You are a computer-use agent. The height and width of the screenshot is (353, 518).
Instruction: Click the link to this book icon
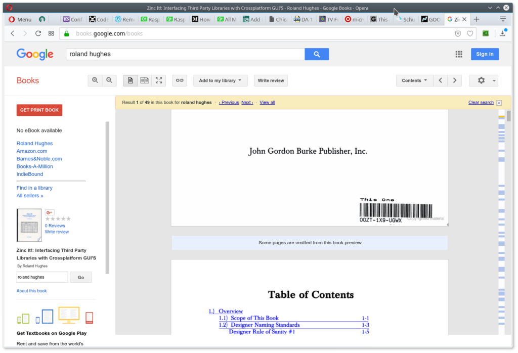(180, 80)
